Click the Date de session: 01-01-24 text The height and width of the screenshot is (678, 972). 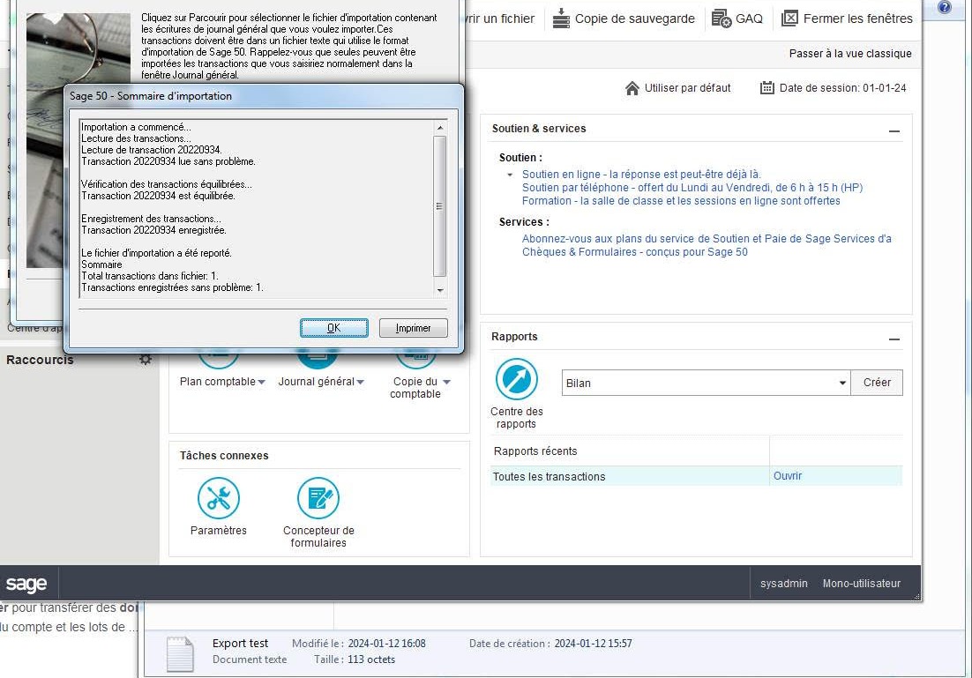coord(842,88)
